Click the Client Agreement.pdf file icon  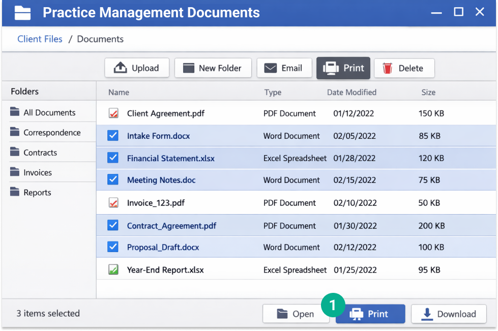click(x=113, y=113)
